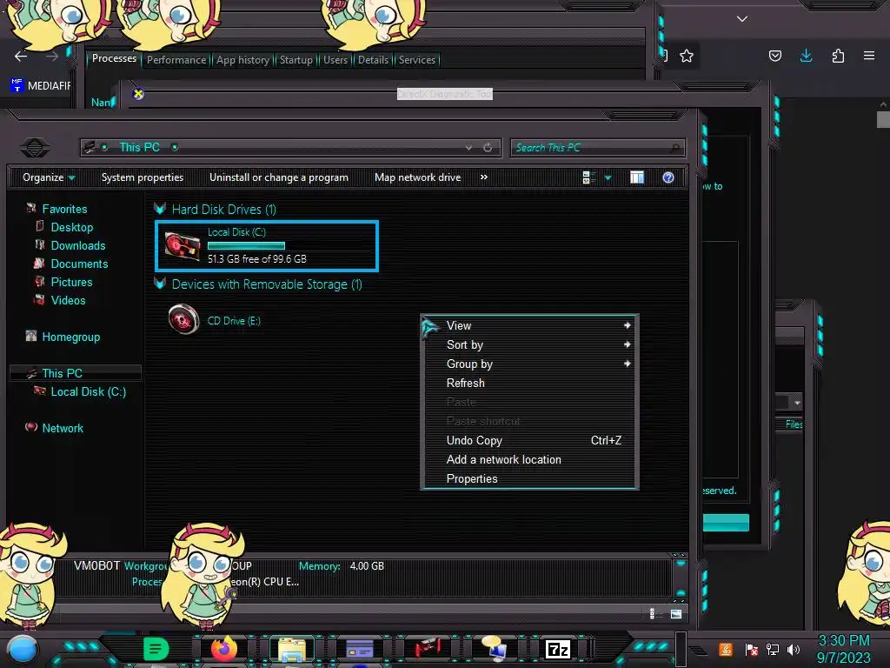
Task: Open the Organize dropdown menu
Action: pos(49,177)
